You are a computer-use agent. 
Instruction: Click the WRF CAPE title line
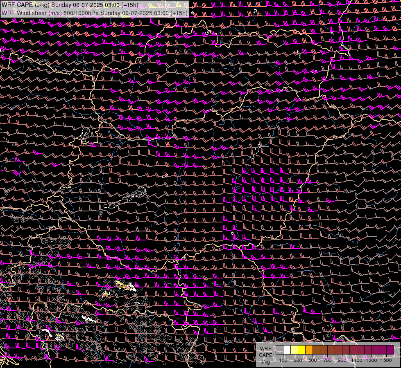tap(70, 5)
